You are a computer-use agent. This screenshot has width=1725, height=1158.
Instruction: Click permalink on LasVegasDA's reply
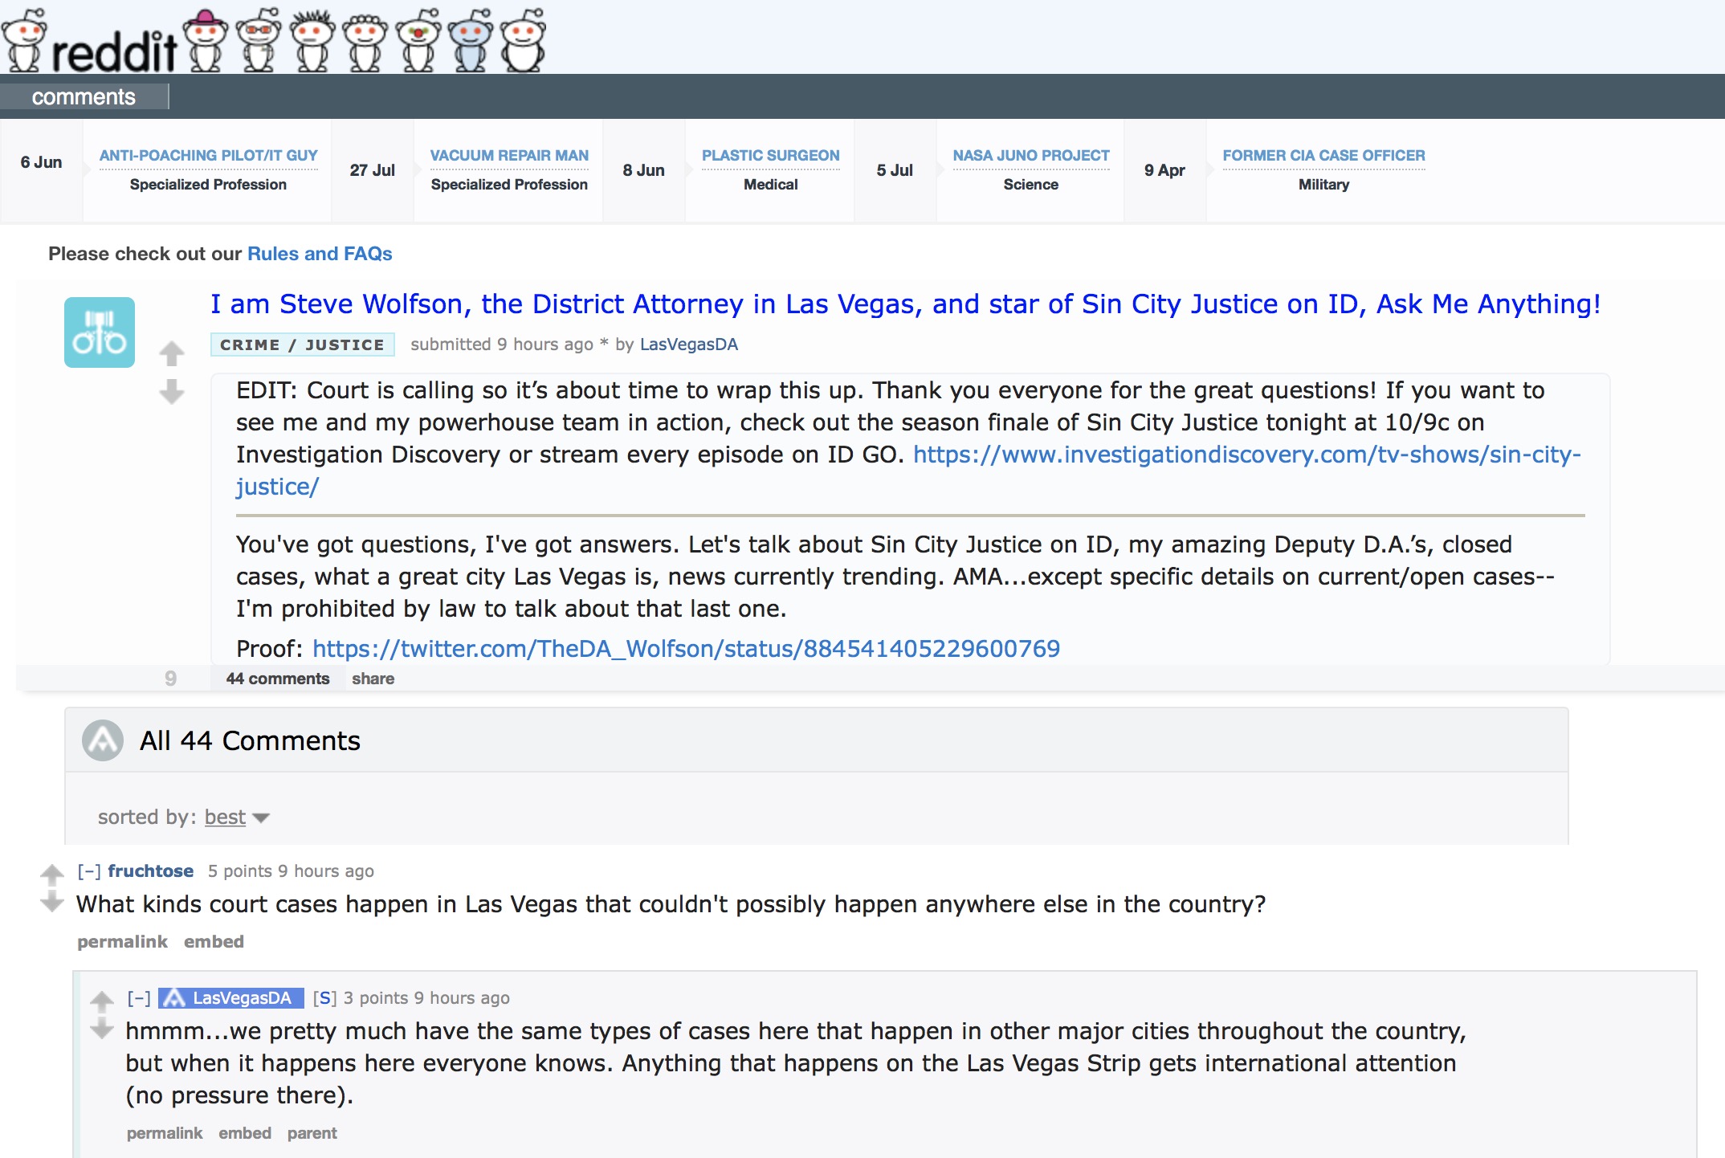[165, 1133]
